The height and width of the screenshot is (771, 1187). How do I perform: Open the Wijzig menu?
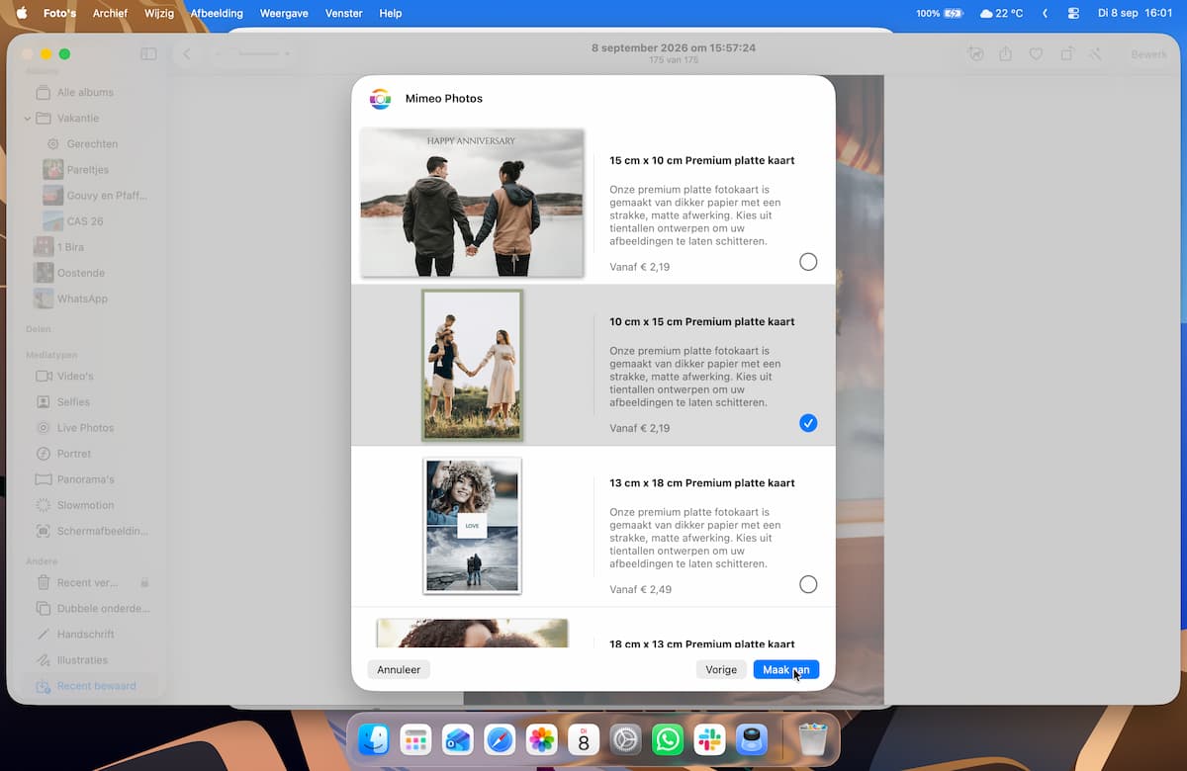tap(159, 14)
